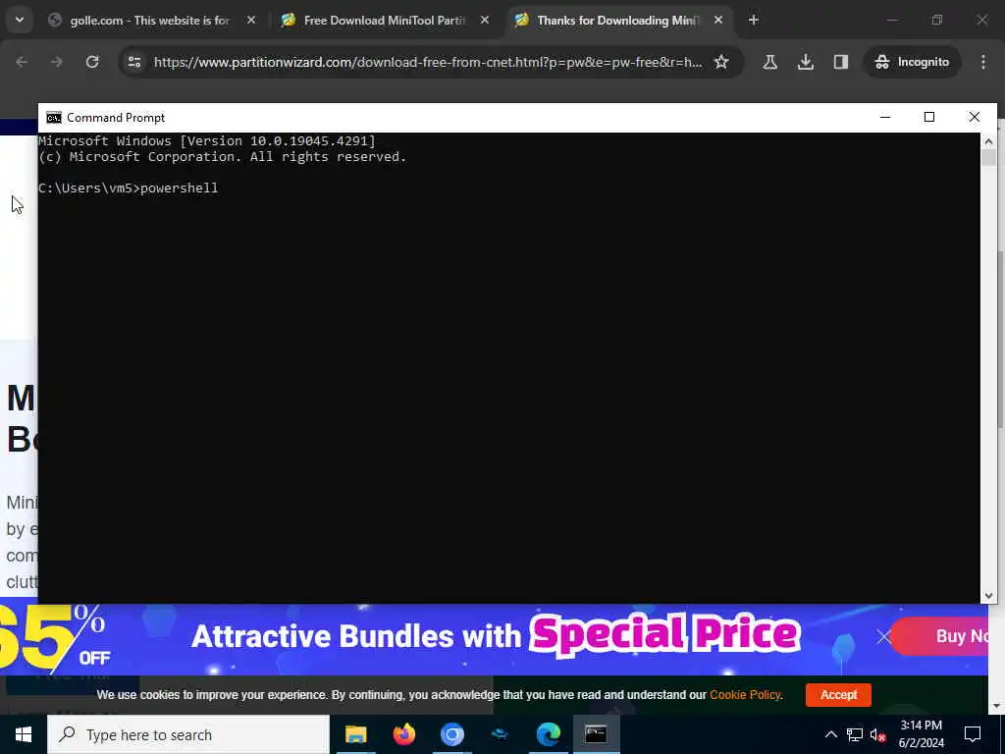Open the Chrome tab search dropdown arrow
This screenshot has height=754, width=1005.
point(20,20)
